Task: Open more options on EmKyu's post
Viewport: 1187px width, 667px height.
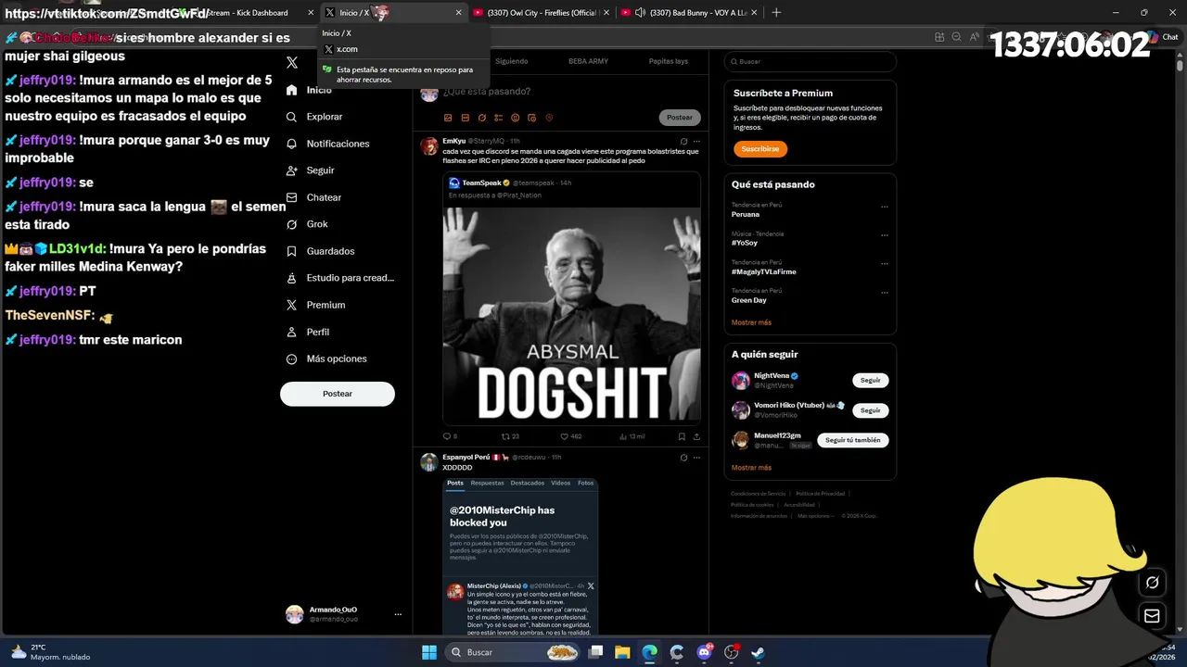Action: click(696, 141)
